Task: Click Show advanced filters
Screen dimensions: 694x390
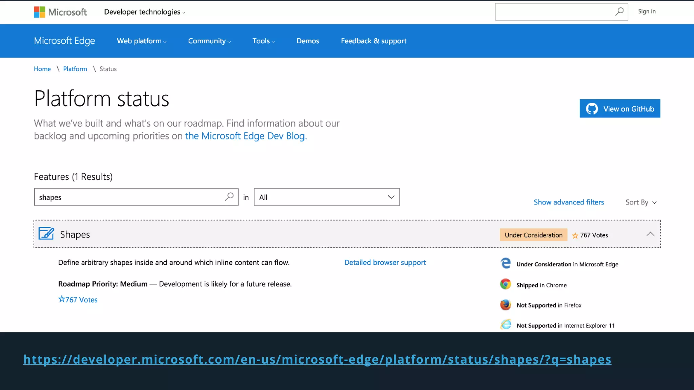Action: click(569, 202)
